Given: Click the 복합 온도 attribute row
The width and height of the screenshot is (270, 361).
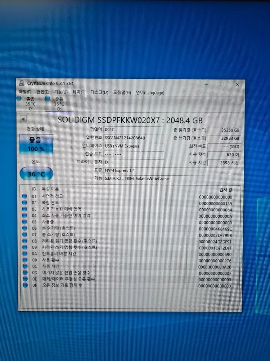Looking at the screenshot, I should pyautogui.click(x=130, y=203).
